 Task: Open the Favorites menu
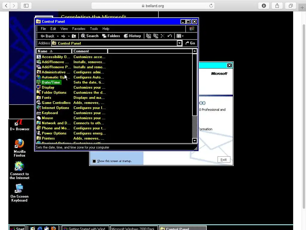click(79, 29)
